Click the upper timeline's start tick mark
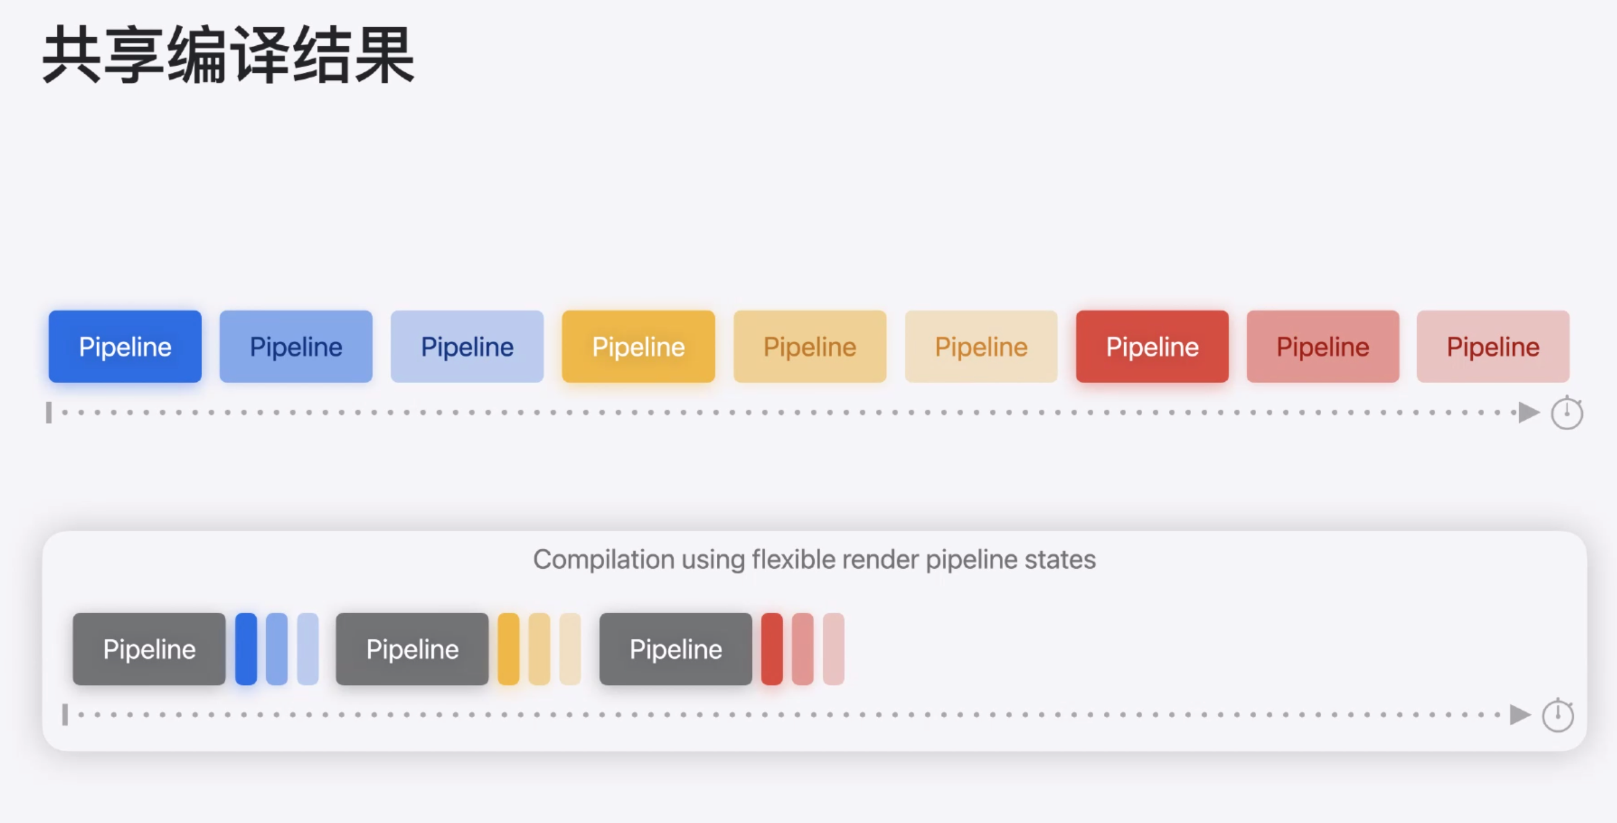The image size is (1617, 823). pyautogui.click(x=49, y=413)
